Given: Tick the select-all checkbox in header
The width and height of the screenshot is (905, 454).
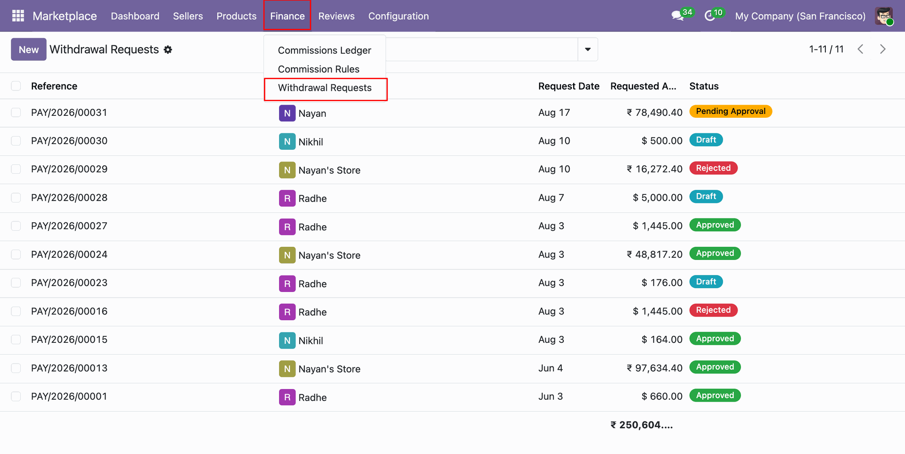Looking at the screenshot, I should 16,86.
